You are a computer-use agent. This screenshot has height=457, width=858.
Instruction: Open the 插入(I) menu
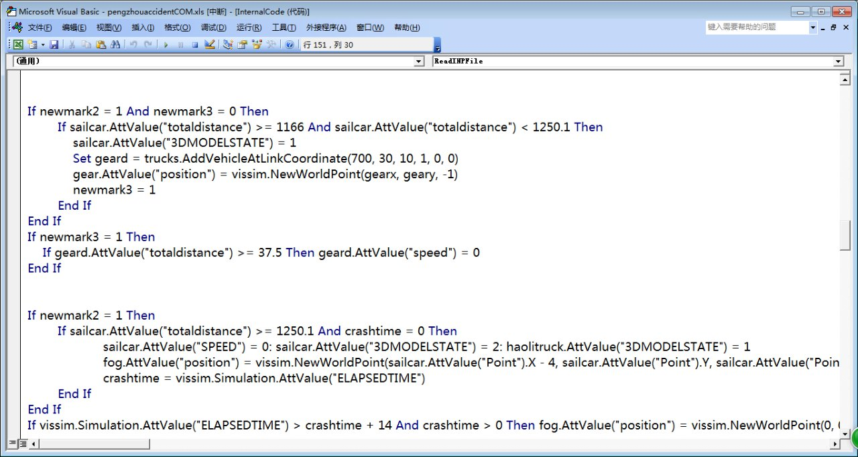click(x=143, y=27)
